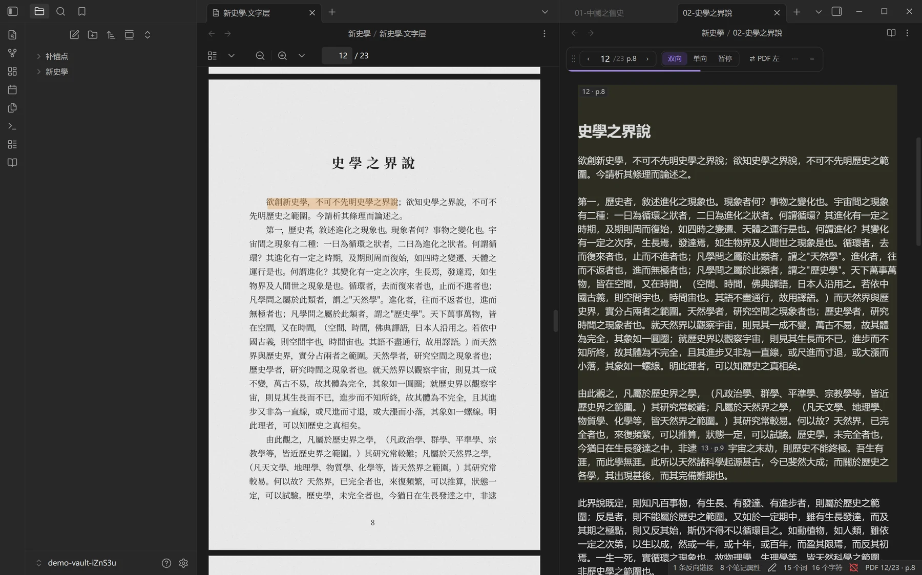
Task: Toggle reading view in note pane
Action: [891, 33]
